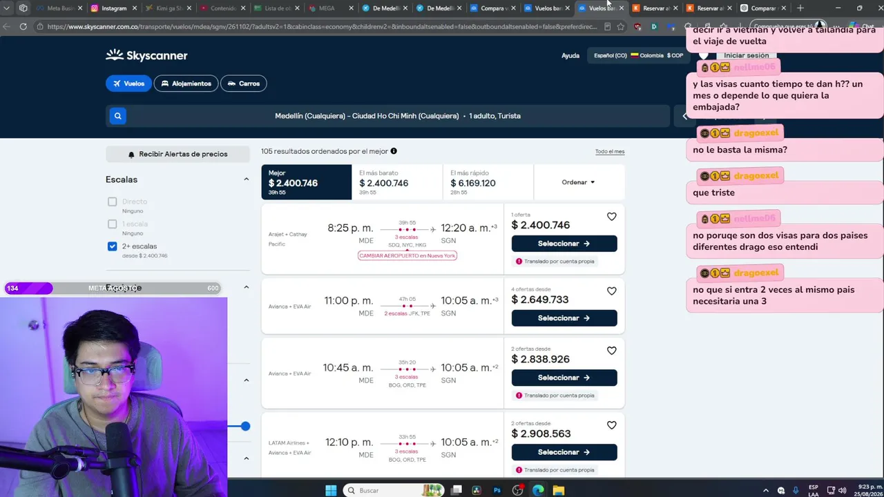
Task: Uncheck the 2+ escalas checkbox
Action: tap(112, 246)
